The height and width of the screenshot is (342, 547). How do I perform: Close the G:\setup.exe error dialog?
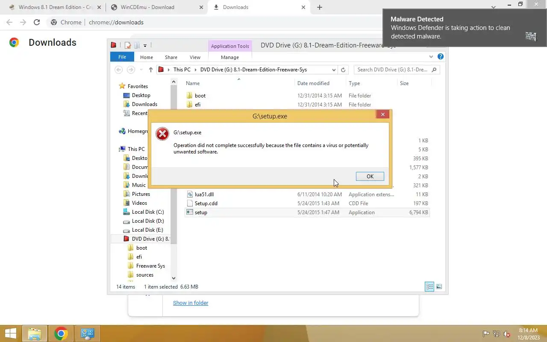[382, 114]
